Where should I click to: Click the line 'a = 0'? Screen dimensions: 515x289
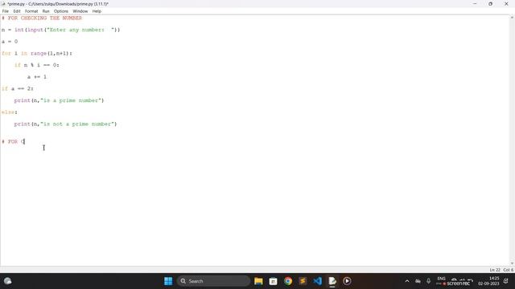pos(10,42)
